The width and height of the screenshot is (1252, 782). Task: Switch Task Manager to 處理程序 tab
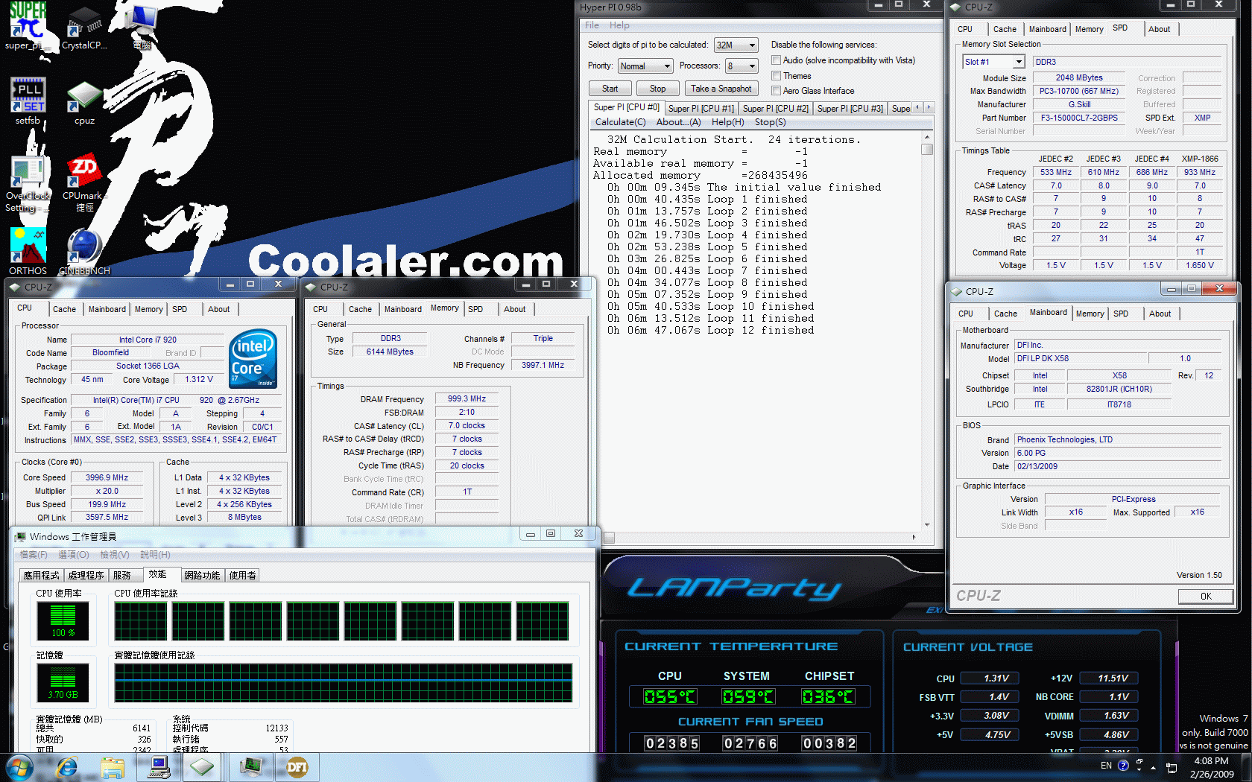click(x=86, y=576)
